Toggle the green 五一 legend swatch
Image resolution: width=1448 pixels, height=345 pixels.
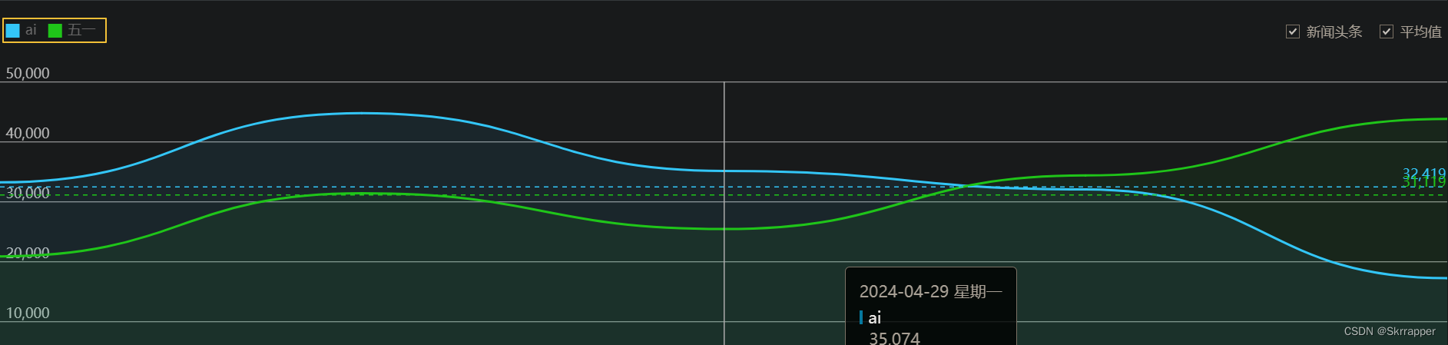pos(55,31)
